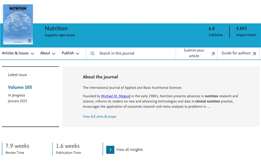The image size is (261, 163).
Task: Click the 4.893 Impact Factor metric
Action: (x=246, y=32)
